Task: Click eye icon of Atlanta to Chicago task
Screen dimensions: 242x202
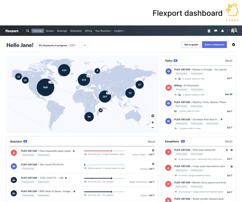Action: tap(169, 71)
